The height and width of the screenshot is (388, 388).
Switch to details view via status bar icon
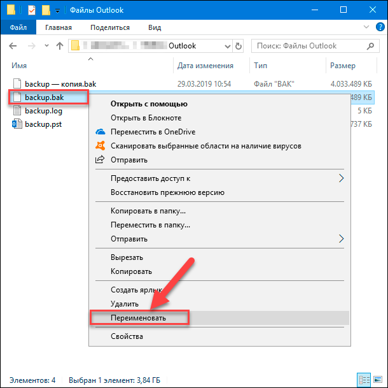(364, 380)
